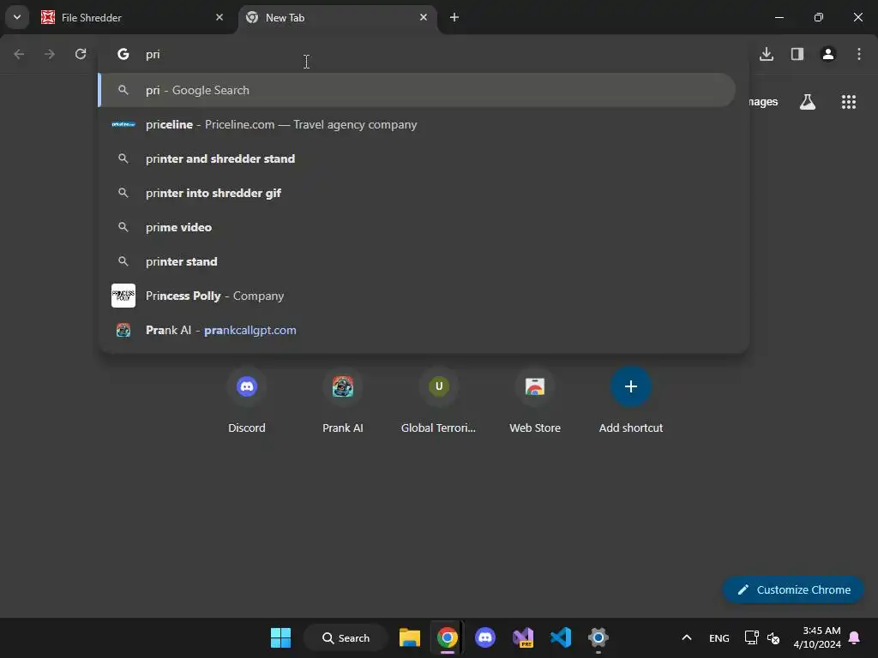The height and width of the screenshot is (658, 878).
Task: Open the Downloads icon
Action: pos(767,54)
